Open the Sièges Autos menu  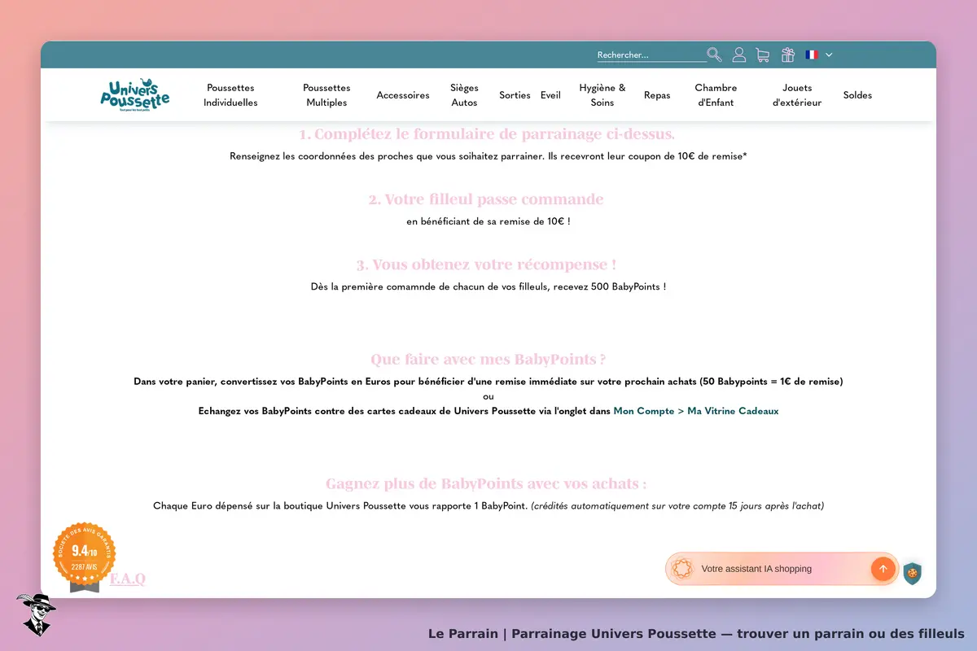tap(464, 95)
